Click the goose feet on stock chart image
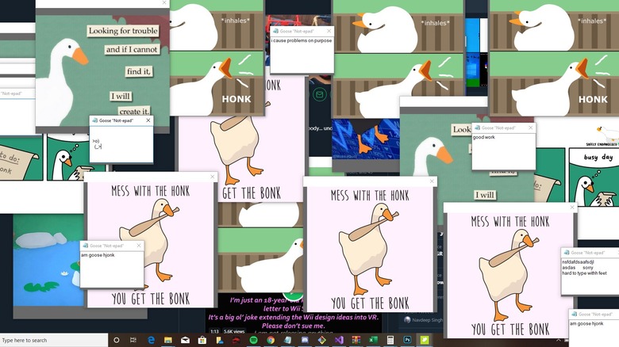The height and width of the screenshot is (347, 619). (x=366, y=139)
